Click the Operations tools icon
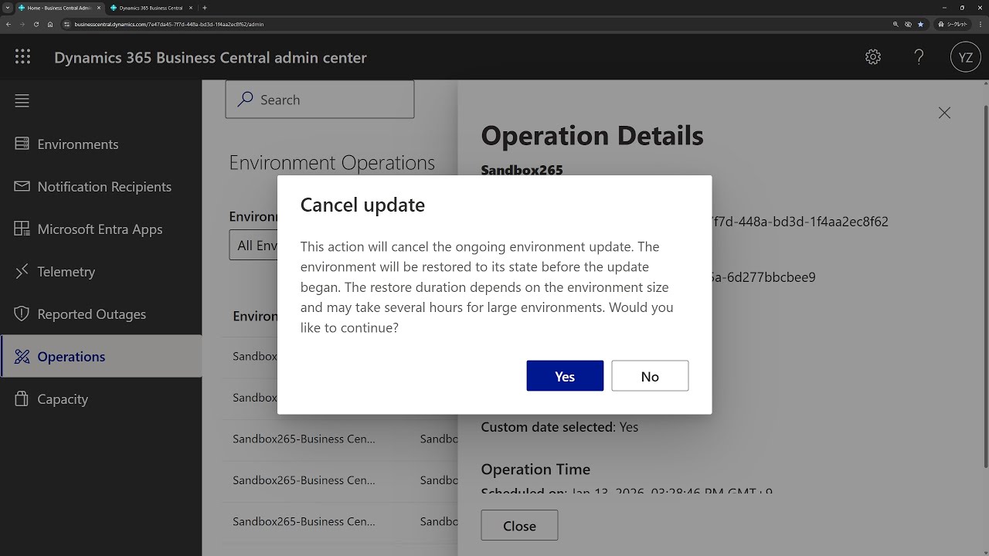The width and height of the screenshot is (989, 556). [22, 356]
